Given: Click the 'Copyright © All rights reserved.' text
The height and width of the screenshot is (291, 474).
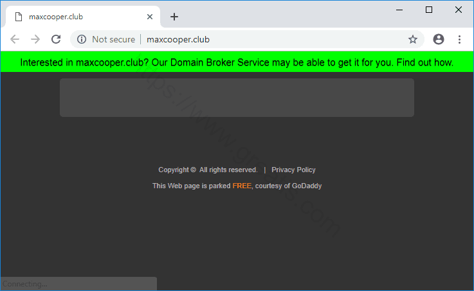Looking at the screenshot, I should pyautogui.click(x=208, y=170).
